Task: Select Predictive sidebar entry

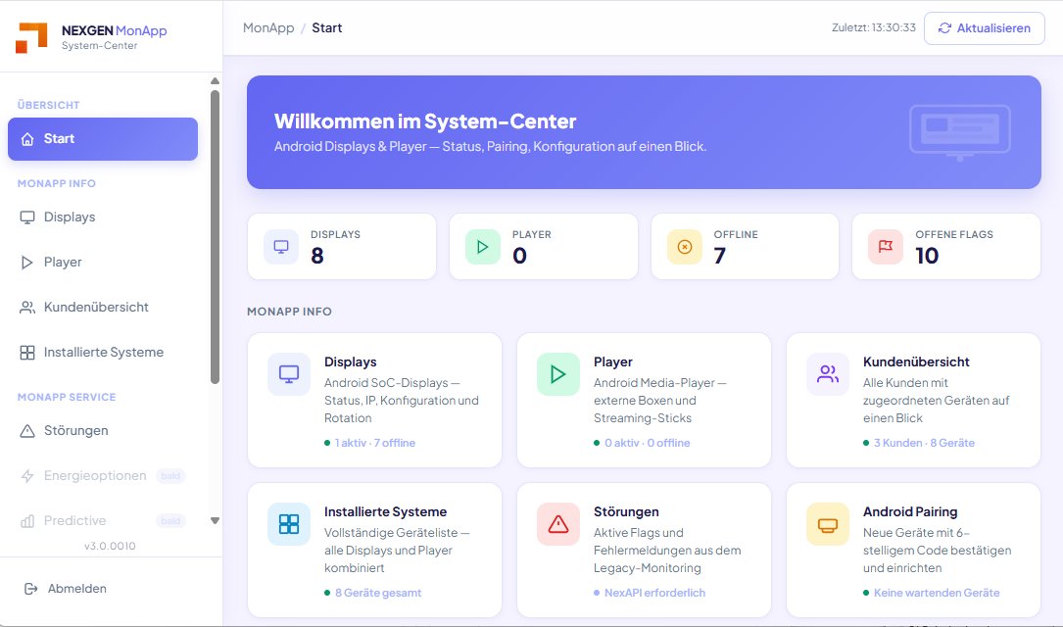Action: pos(103,521)
